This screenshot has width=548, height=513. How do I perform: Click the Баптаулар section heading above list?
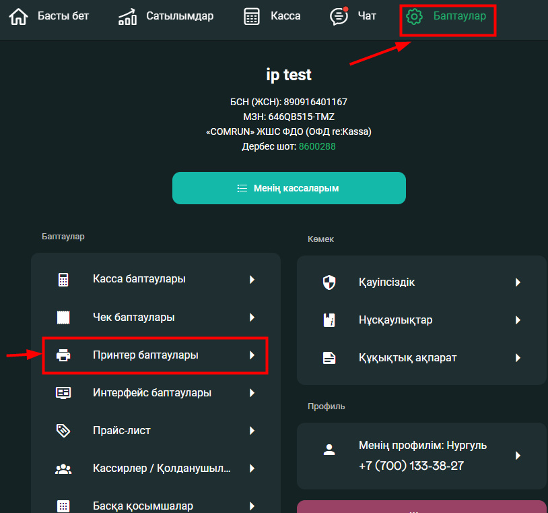[63, 237]
